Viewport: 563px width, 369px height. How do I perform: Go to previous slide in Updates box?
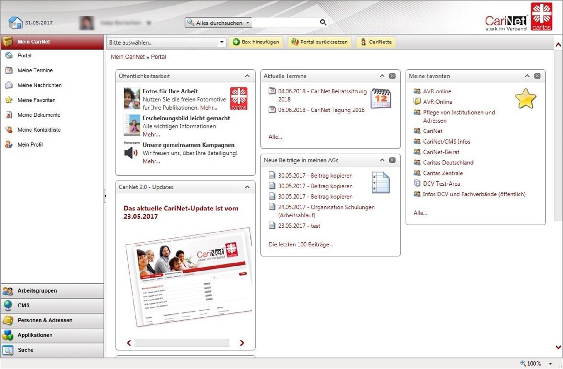click(129, 343)
